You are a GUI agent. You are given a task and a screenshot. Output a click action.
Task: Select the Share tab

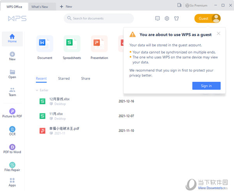click(x=86, y=79)
